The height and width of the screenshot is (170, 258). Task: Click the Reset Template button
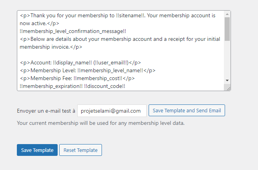(x=80, y=150)
